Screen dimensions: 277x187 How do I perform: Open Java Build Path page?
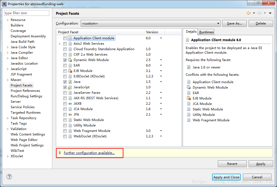(x=22, y=42)
